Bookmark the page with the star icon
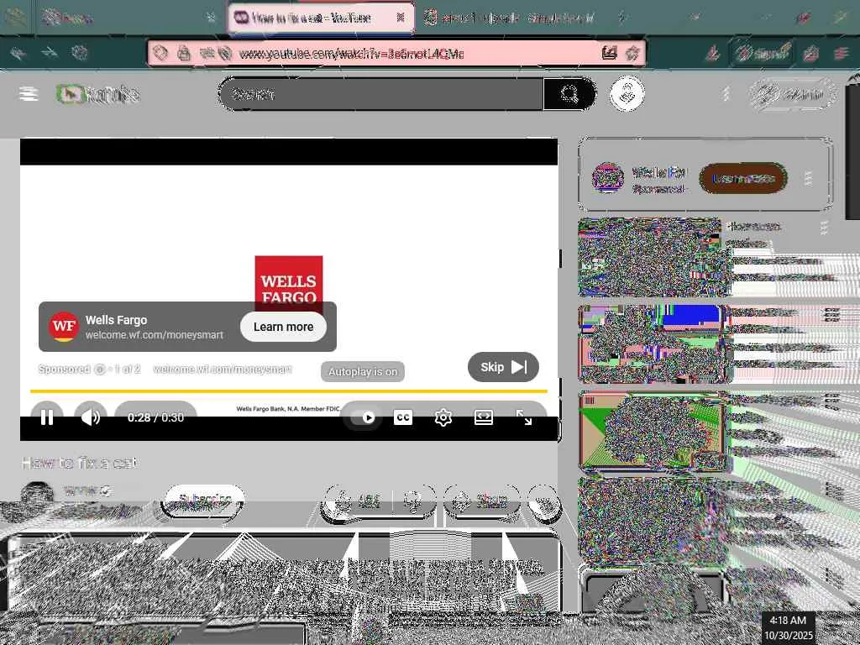Screen dimensions: 860x645 point(632,53)
